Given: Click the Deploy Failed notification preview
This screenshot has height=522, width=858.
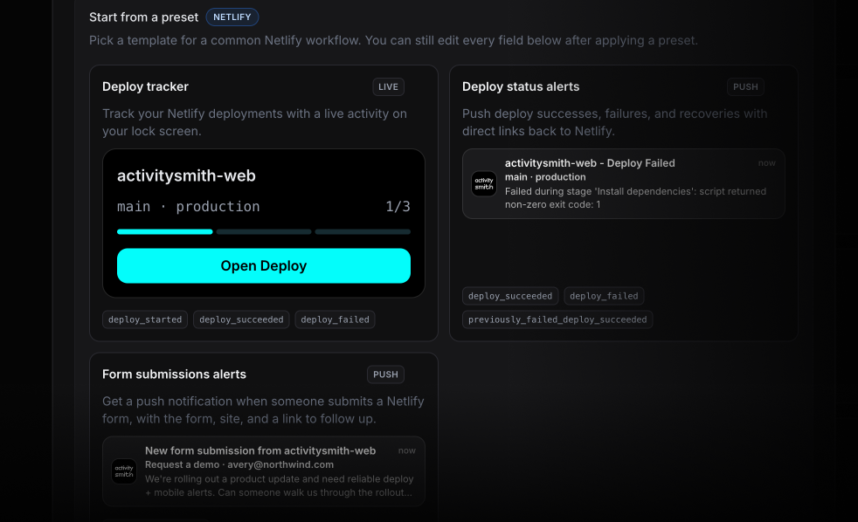Looking at the screenshot, I should click(623, 183).
